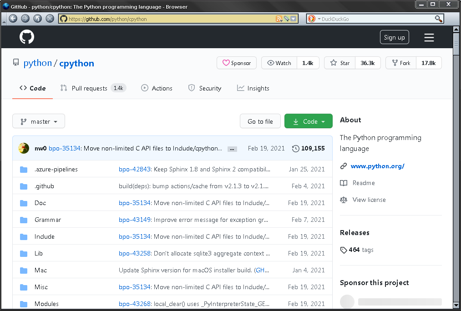Image resolution: width=461 pixels, height=311 pixels.
Task: Click the page scrollbar up arrow
Action: 456,29
